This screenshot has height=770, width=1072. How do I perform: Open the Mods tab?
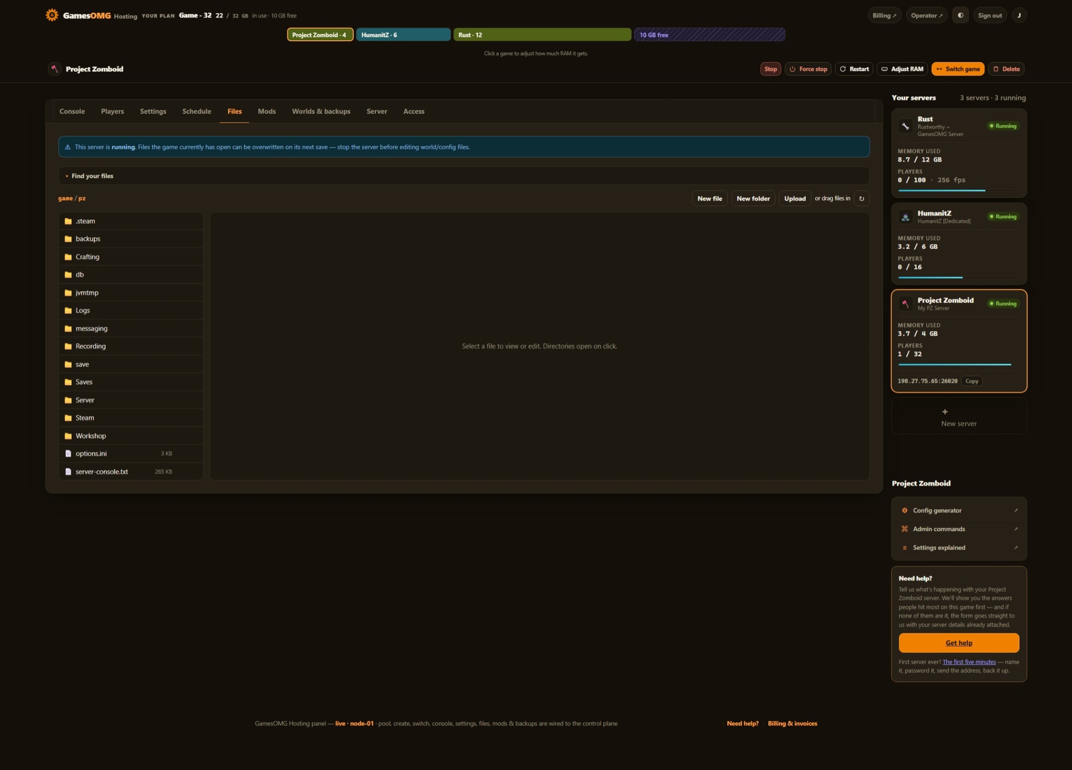click(267, 111)
